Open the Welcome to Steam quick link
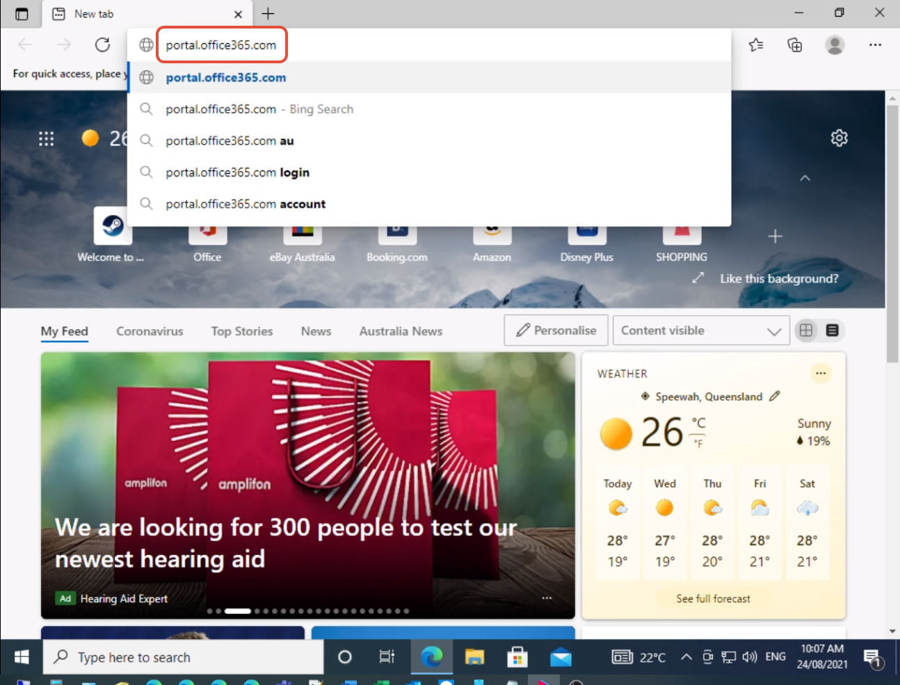This screenshot has height=685, width=900. point(112,236)
